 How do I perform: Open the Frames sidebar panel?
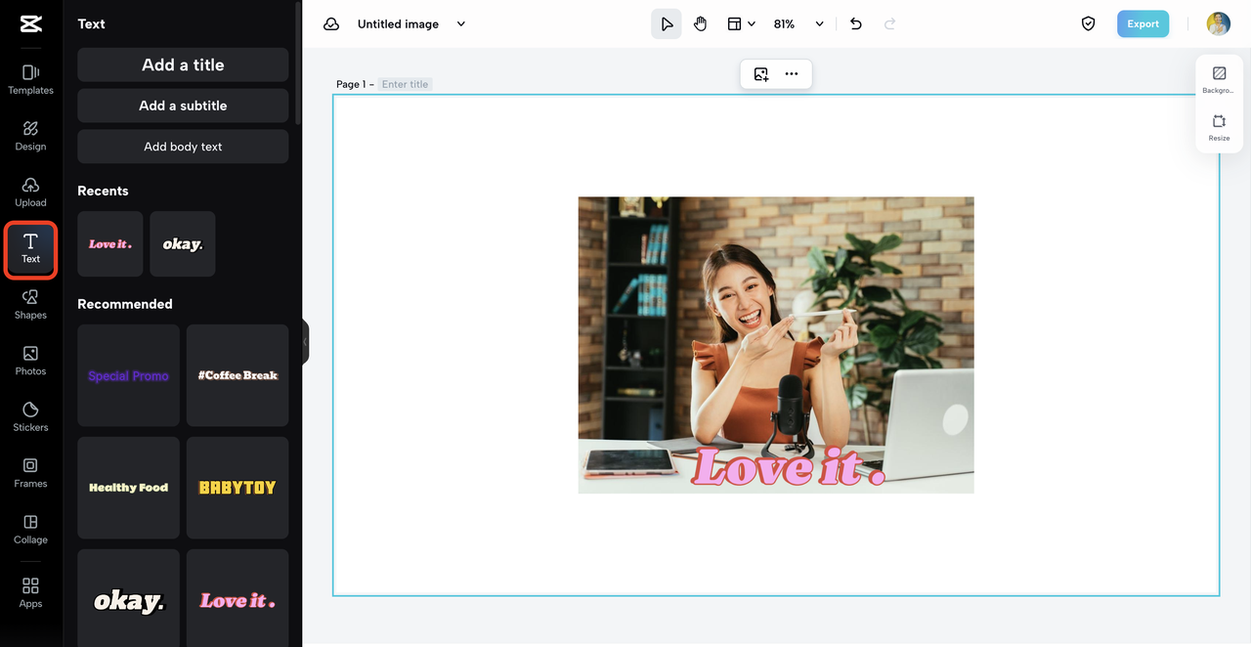pyautogui.click(x=30, y=473)
